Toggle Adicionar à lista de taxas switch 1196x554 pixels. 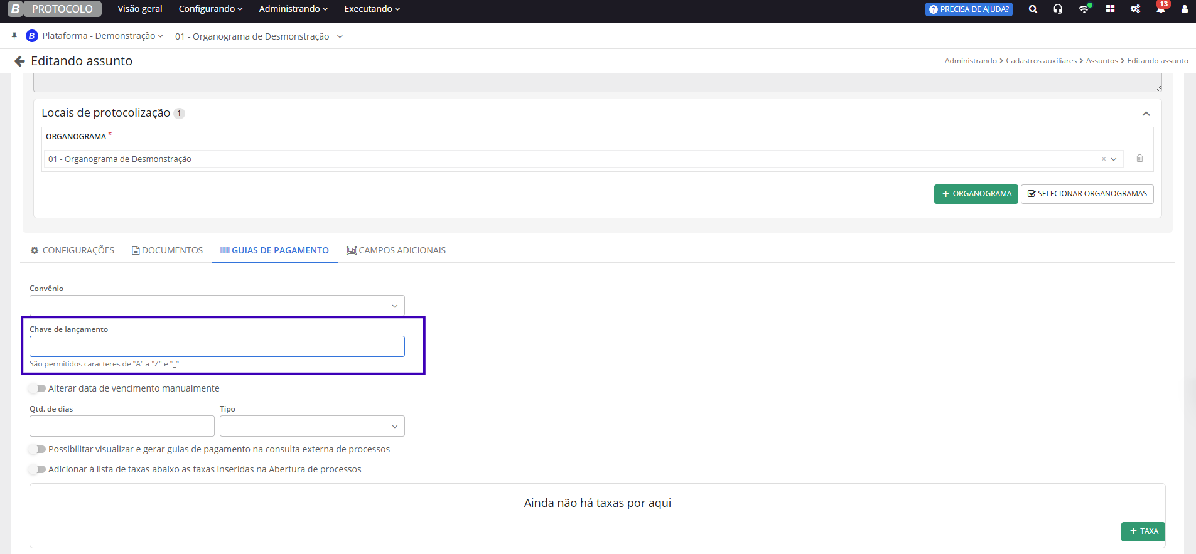(x=38, y=469)
